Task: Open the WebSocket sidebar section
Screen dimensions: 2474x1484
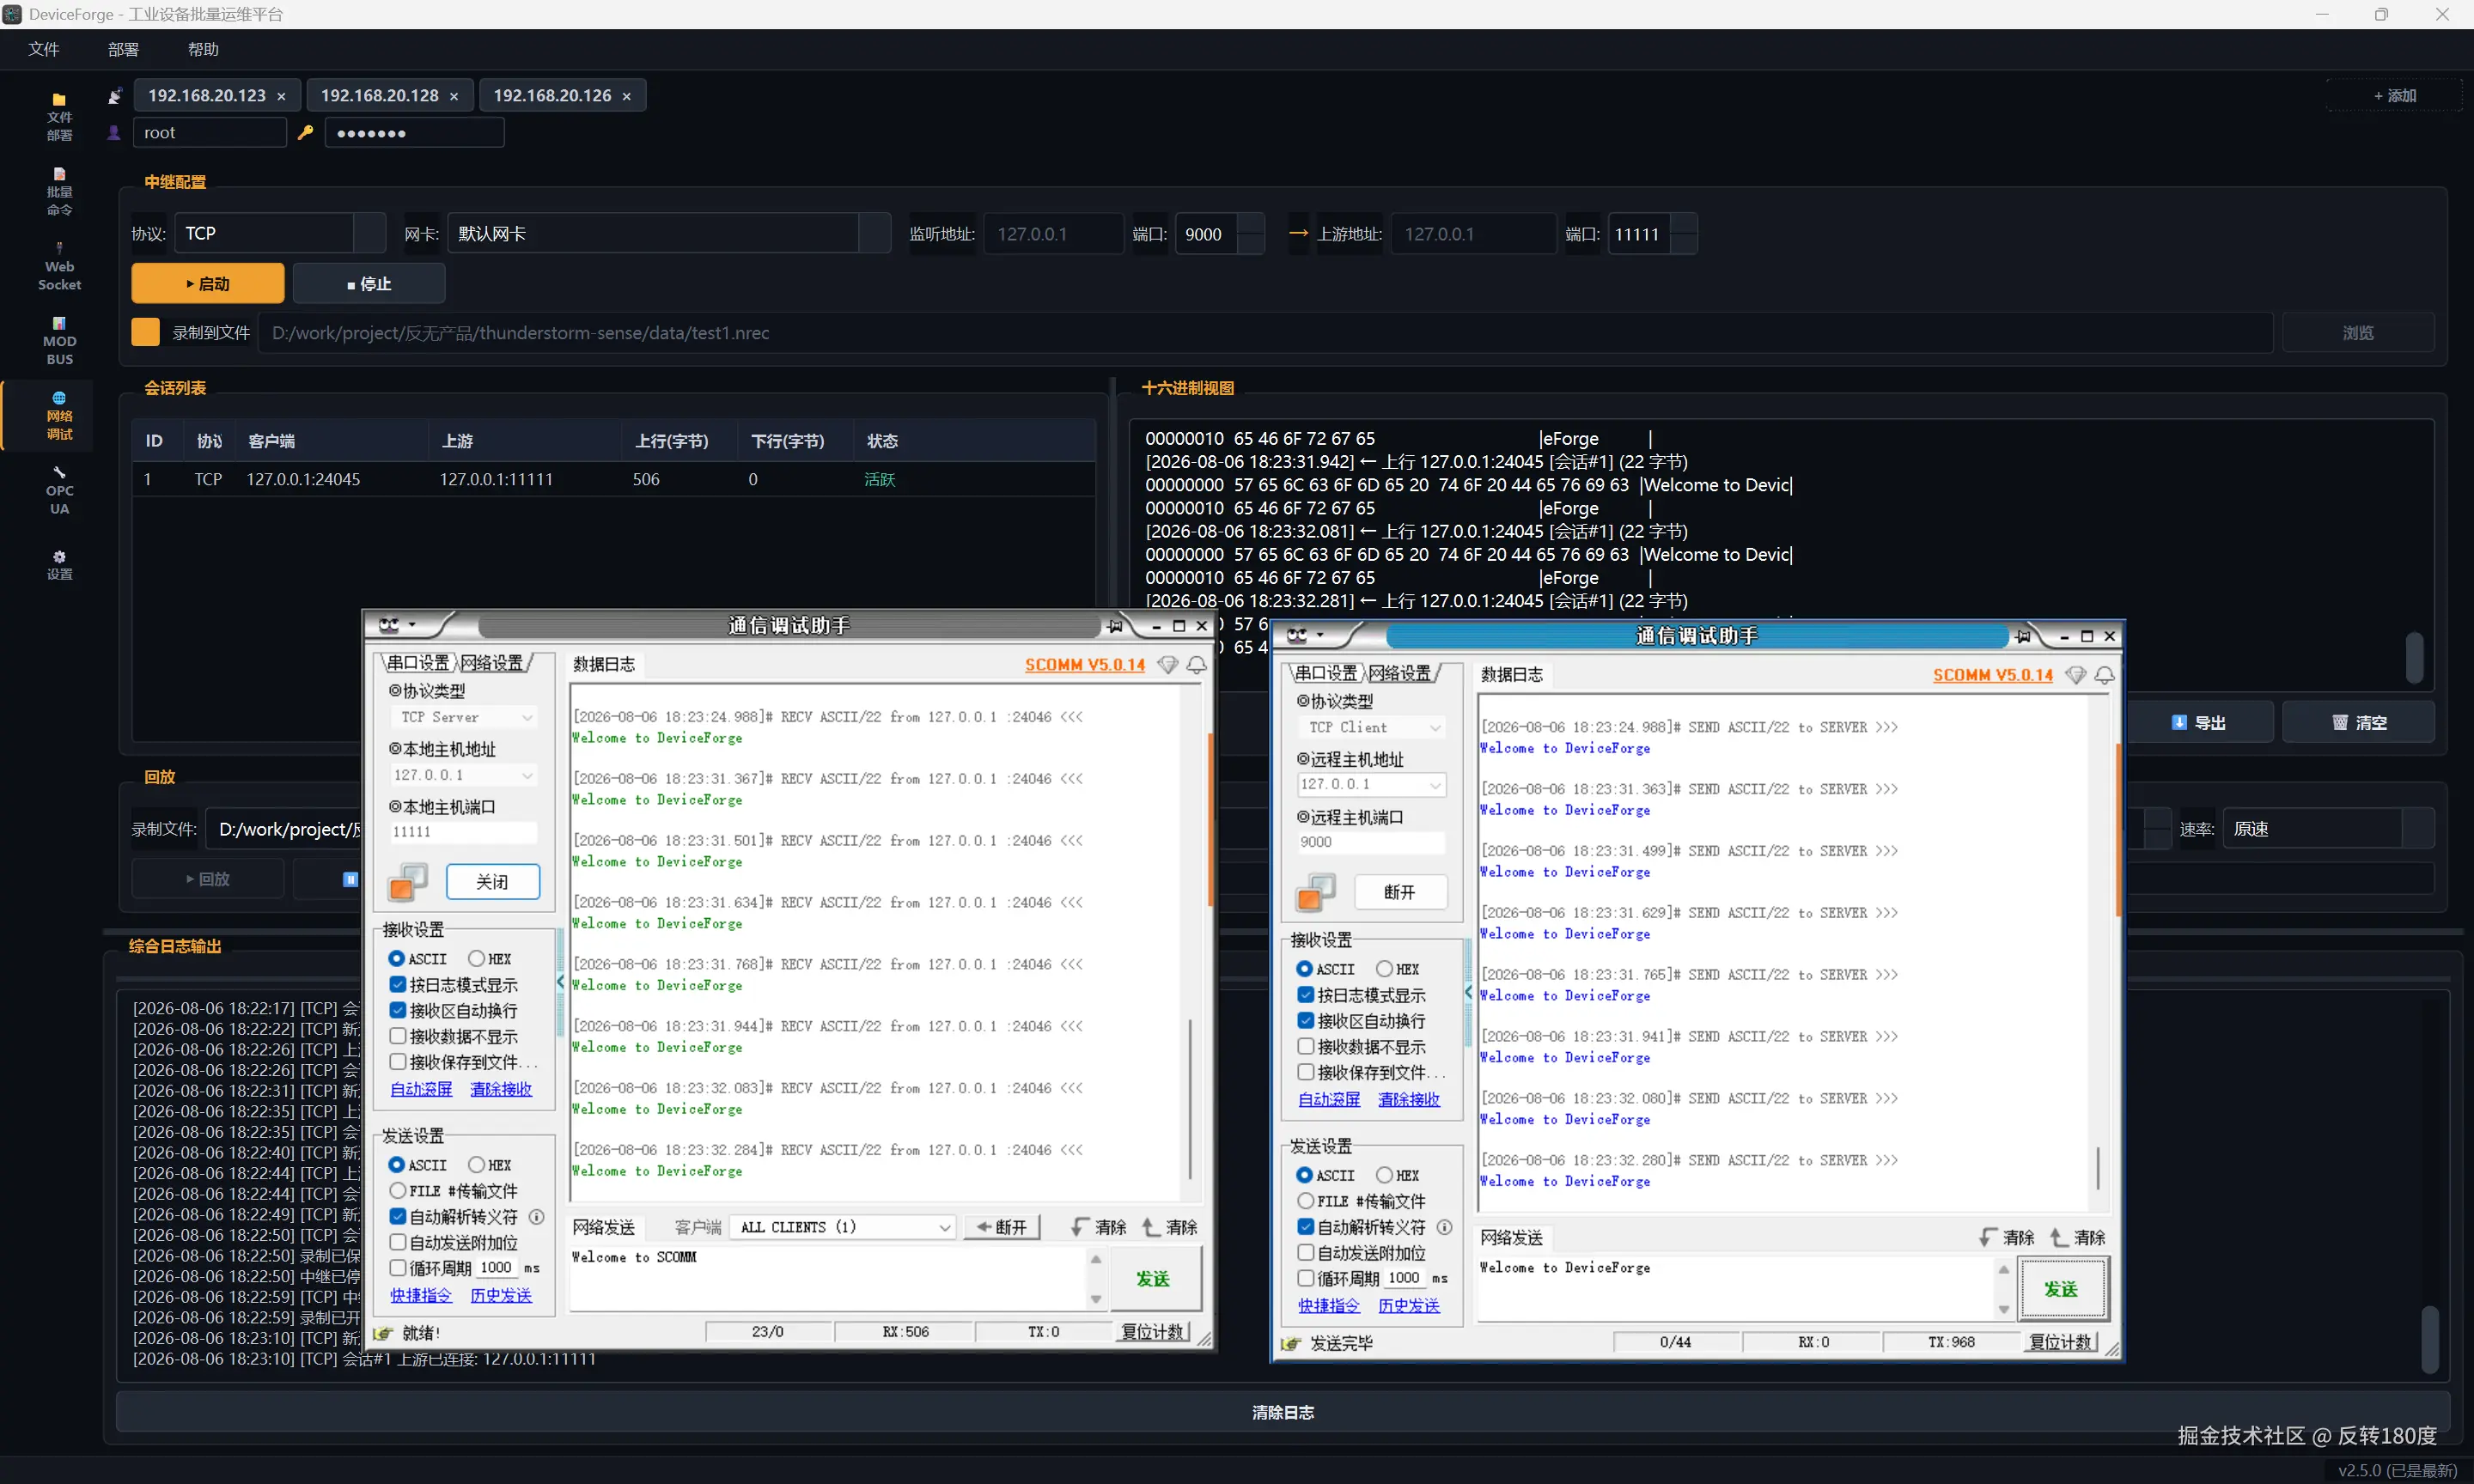Action: point(59,266)
